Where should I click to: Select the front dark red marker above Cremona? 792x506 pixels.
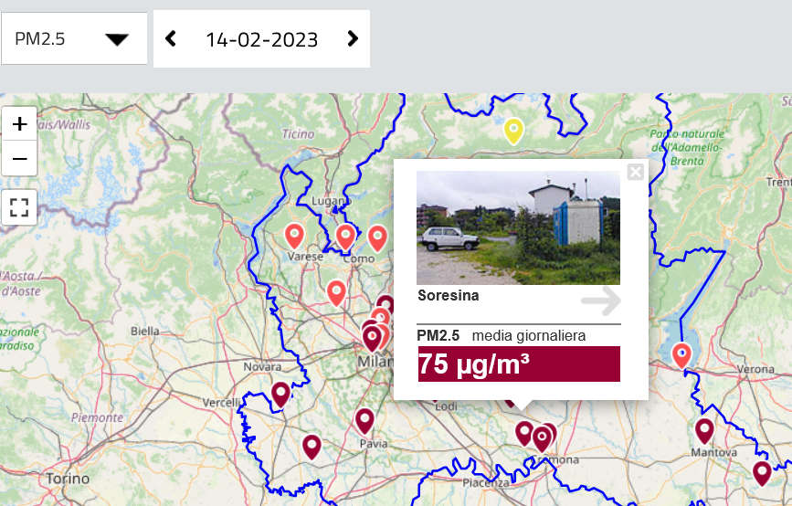point(542,439)
